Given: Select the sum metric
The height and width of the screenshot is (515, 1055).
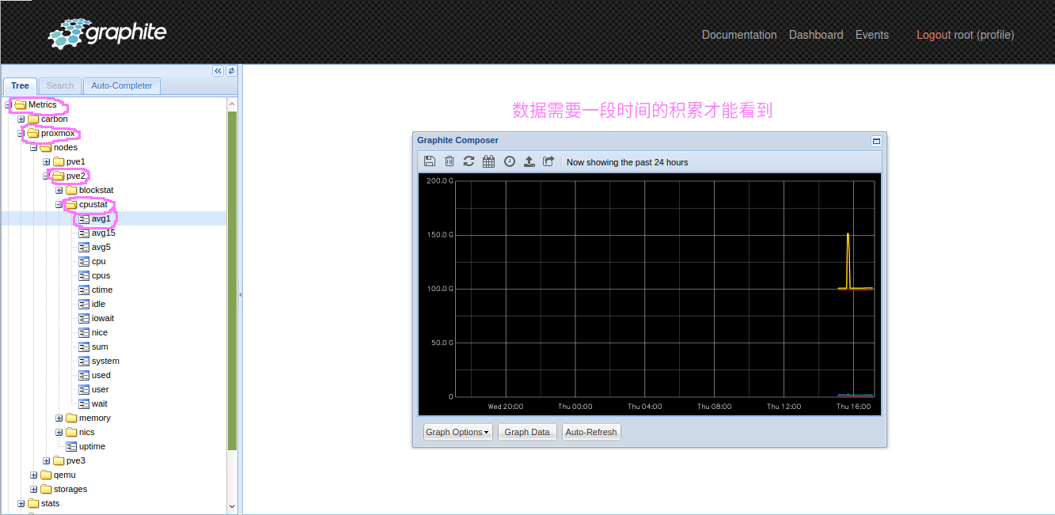Looking at the screenshot, I should 100,346.
